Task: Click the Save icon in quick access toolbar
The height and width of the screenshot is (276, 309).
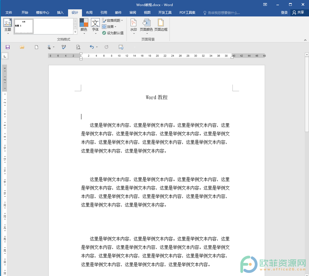Action: (x=8, y=47)
